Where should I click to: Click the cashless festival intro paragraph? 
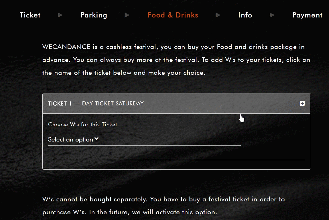click(x=176, y=60)
